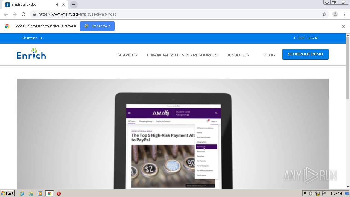Screen dimensions: 350x197
Task: Launch Internet Explorer from the taskbar
Action: 22,193
